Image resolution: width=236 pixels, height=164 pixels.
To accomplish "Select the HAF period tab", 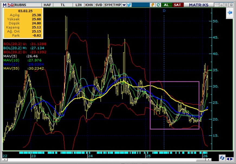I will tap(47, 5).
